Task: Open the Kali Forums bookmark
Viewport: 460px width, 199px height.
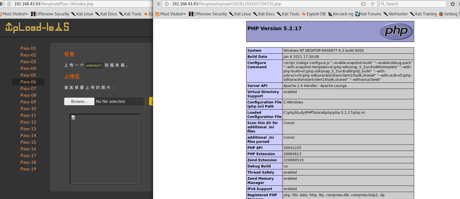Action: pyautogui.click(x=368, y=14)
